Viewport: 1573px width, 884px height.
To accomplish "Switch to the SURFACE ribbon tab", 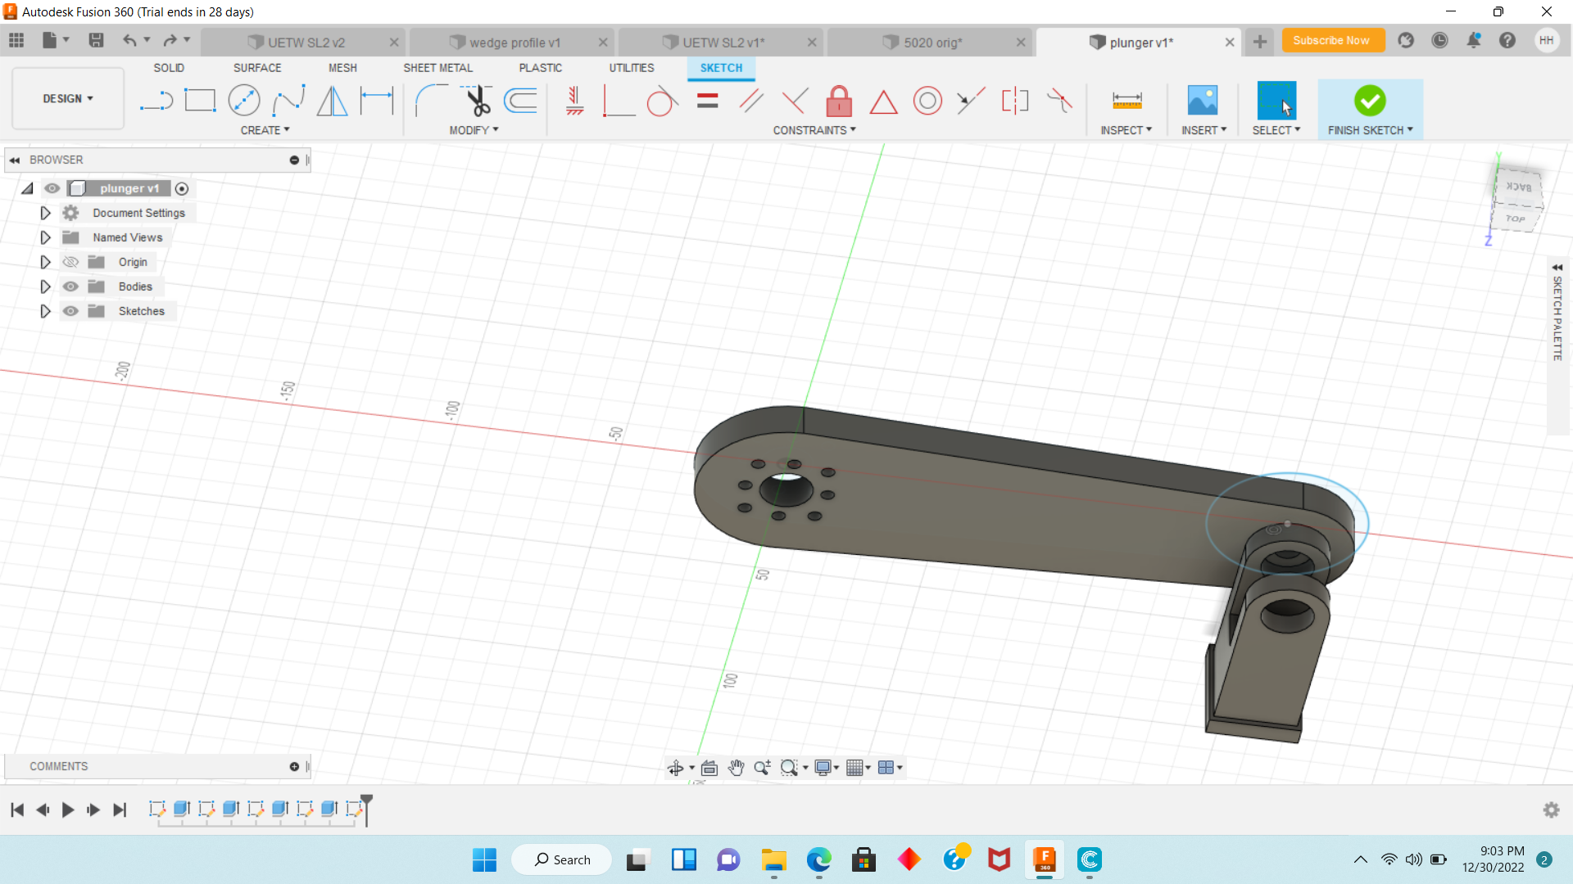I will point(257,68).
